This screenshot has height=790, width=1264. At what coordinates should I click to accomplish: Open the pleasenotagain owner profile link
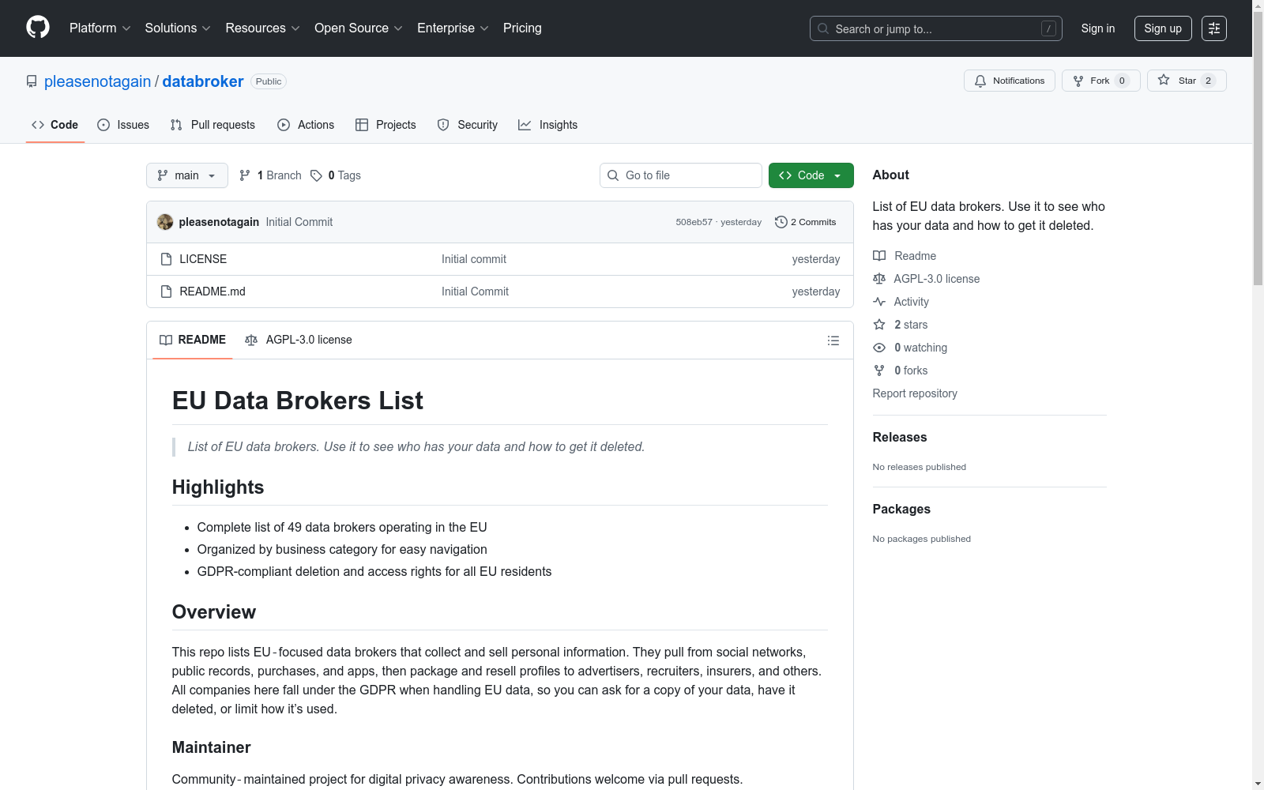97,81
